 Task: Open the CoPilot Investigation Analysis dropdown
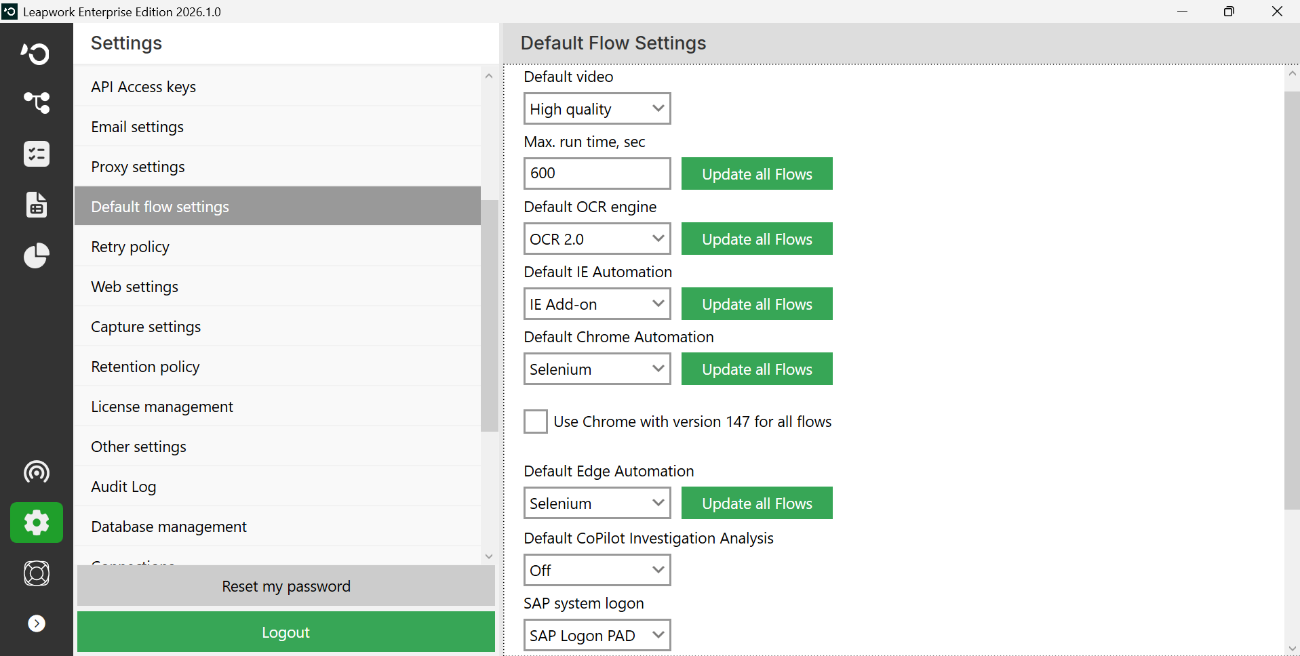click(x=597, y=570)
